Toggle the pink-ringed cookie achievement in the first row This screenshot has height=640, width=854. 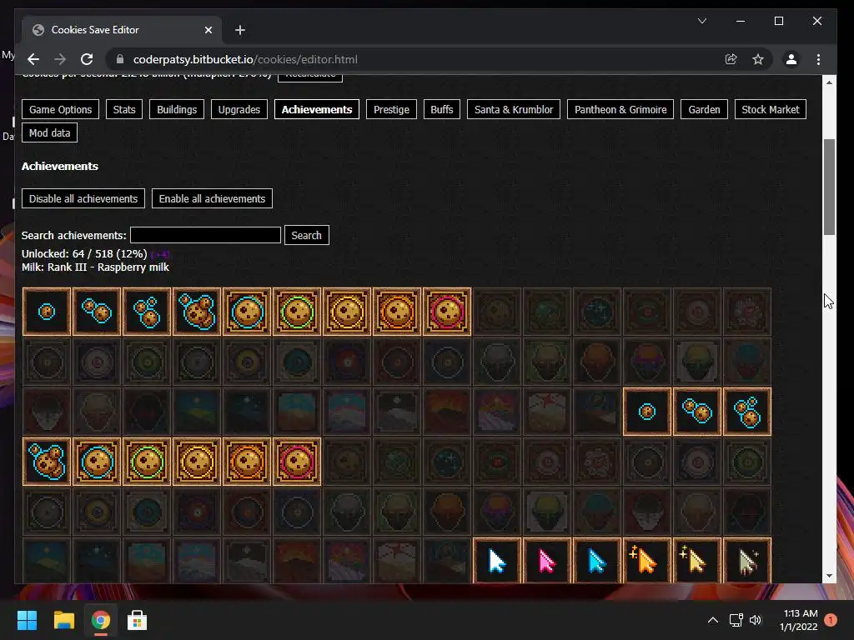447,312
